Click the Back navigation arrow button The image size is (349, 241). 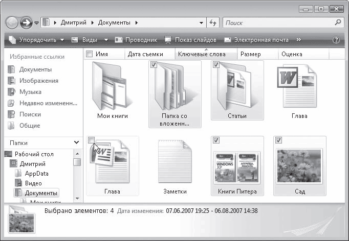pyautogui.click(x=12, y=23)
